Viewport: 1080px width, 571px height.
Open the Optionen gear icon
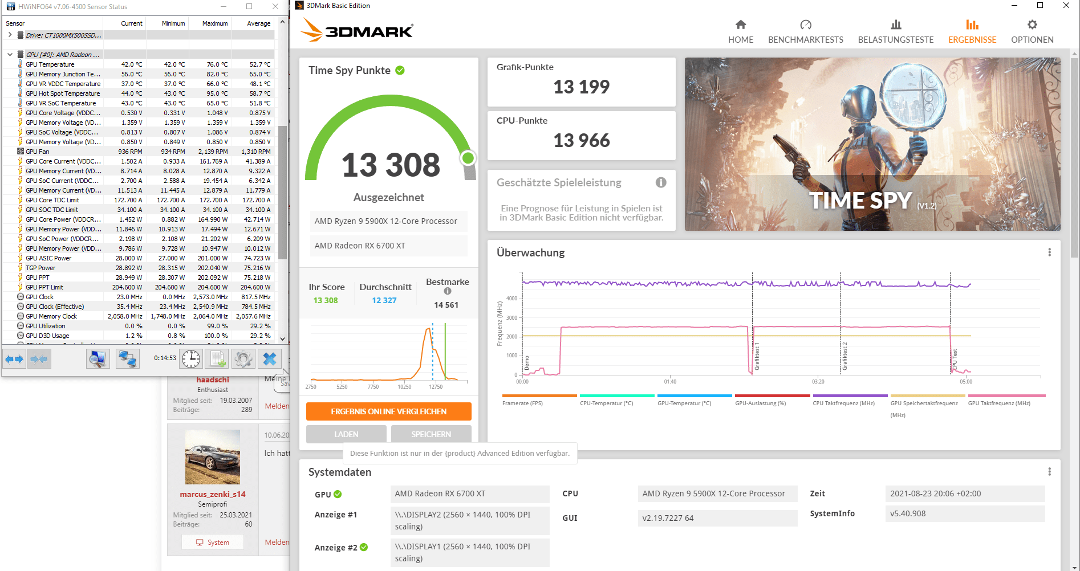1032,25
